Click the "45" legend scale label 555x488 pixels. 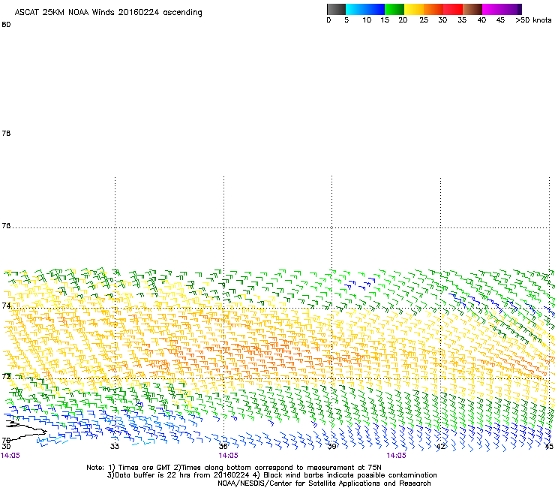tap(500, 20)
